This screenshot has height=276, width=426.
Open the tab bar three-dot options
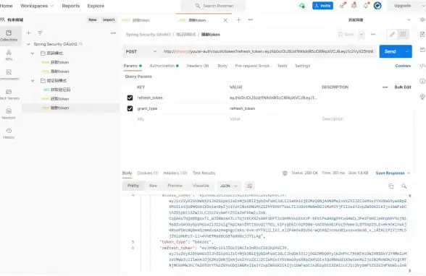point(251,20)
